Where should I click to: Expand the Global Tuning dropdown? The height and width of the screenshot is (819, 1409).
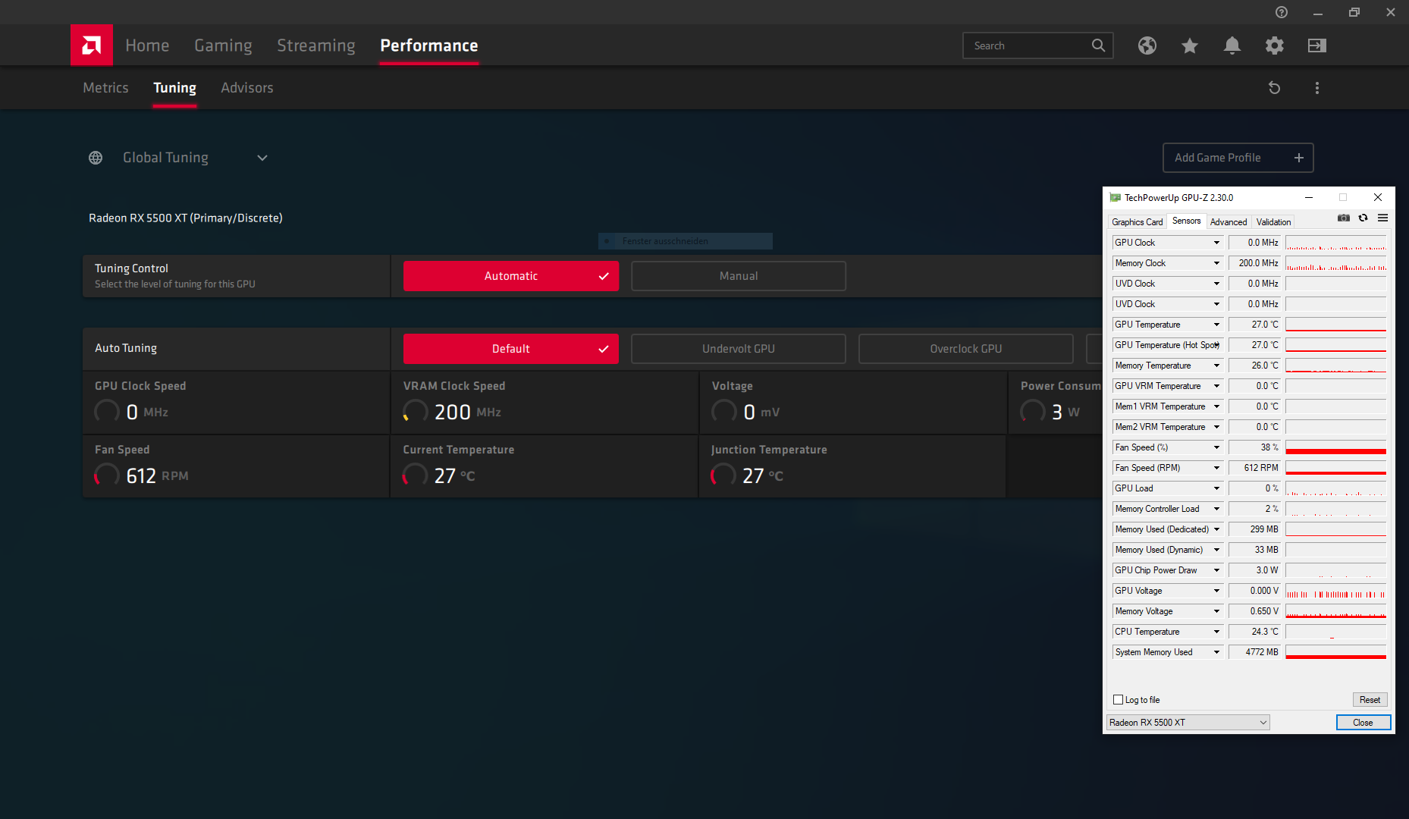(262, 158)
